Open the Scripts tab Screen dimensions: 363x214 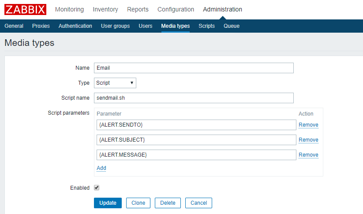206,26
